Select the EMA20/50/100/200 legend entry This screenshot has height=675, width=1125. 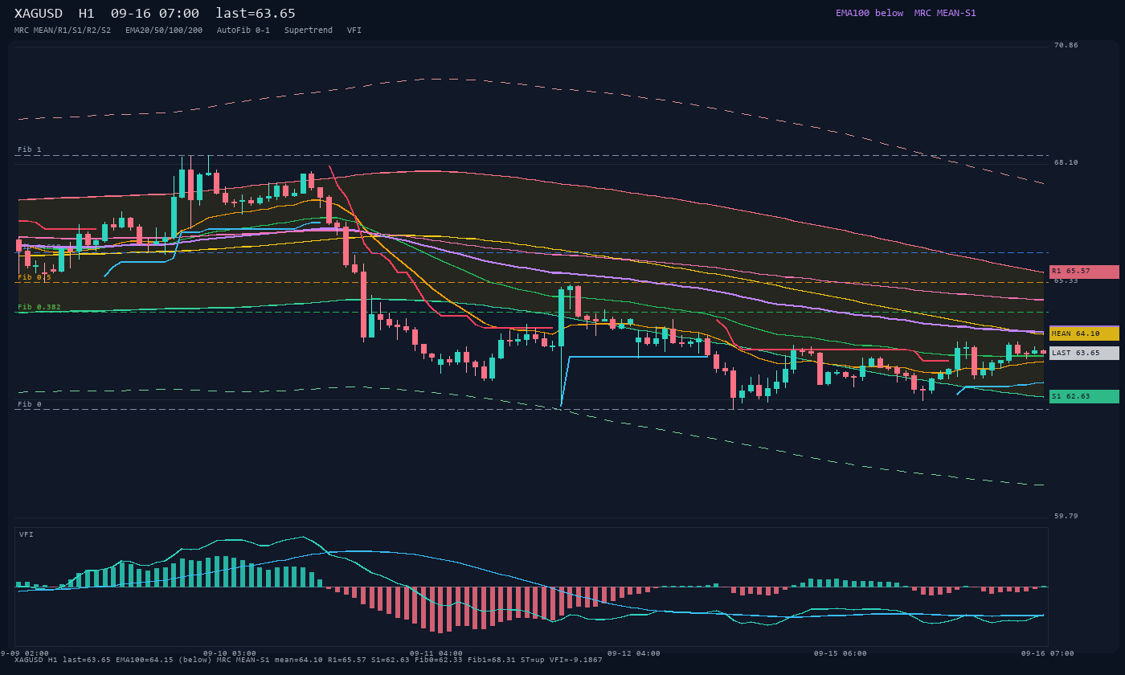point(164,31)
